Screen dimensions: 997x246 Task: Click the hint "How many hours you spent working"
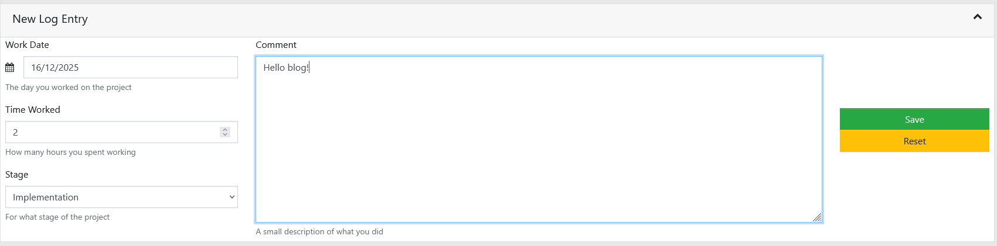pyautogui.click(x=70, y=152)
